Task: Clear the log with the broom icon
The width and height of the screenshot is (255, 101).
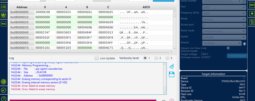Action: (172, 66)
